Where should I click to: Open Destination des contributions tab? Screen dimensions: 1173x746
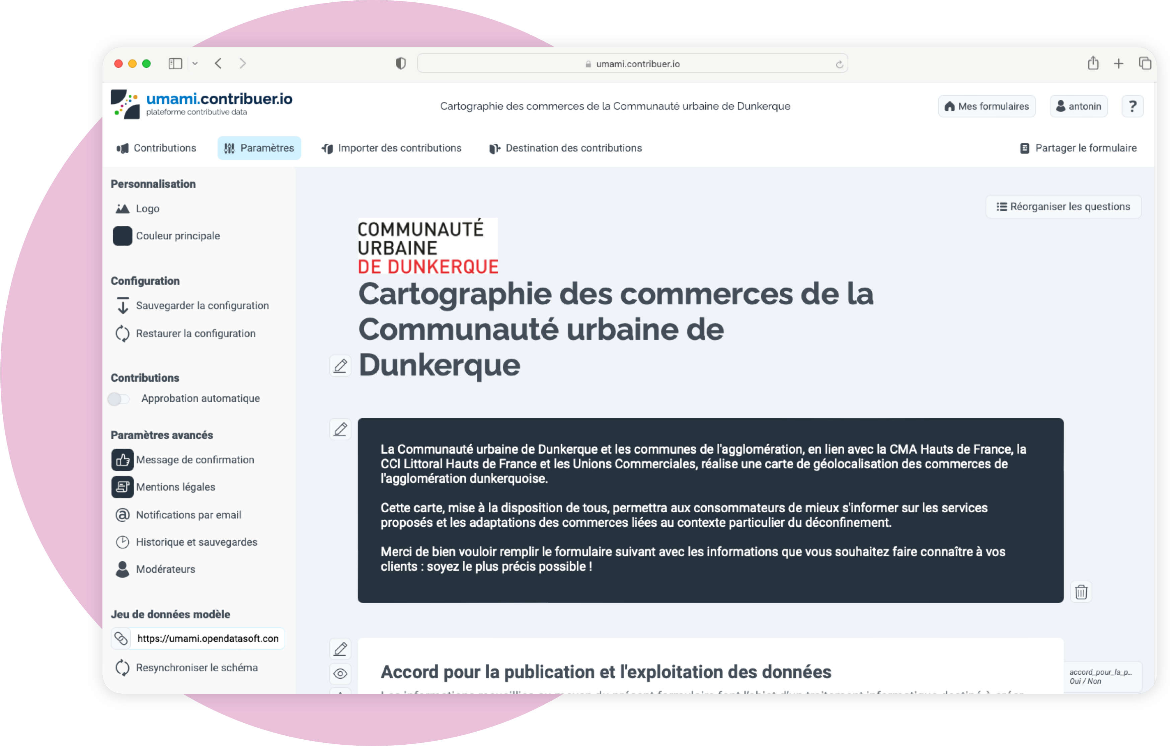[x=565, y=148]
